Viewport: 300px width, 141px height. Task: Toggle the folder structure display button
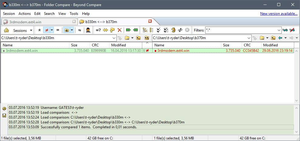67,30
